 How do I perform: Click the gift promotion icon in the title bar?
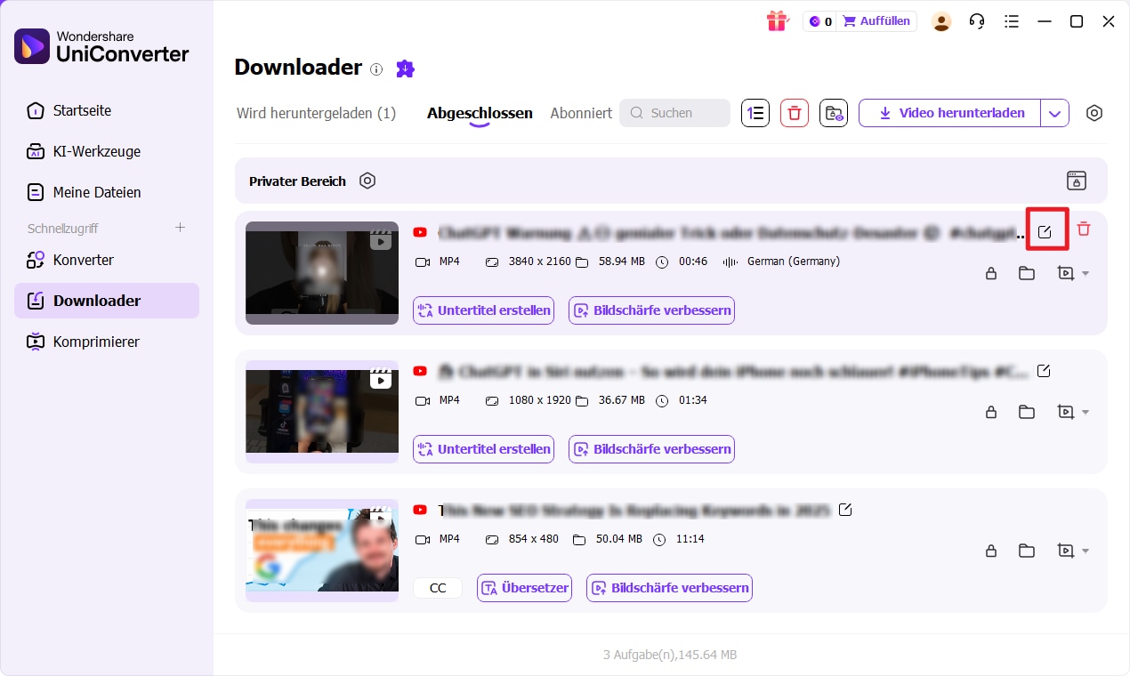777,20
